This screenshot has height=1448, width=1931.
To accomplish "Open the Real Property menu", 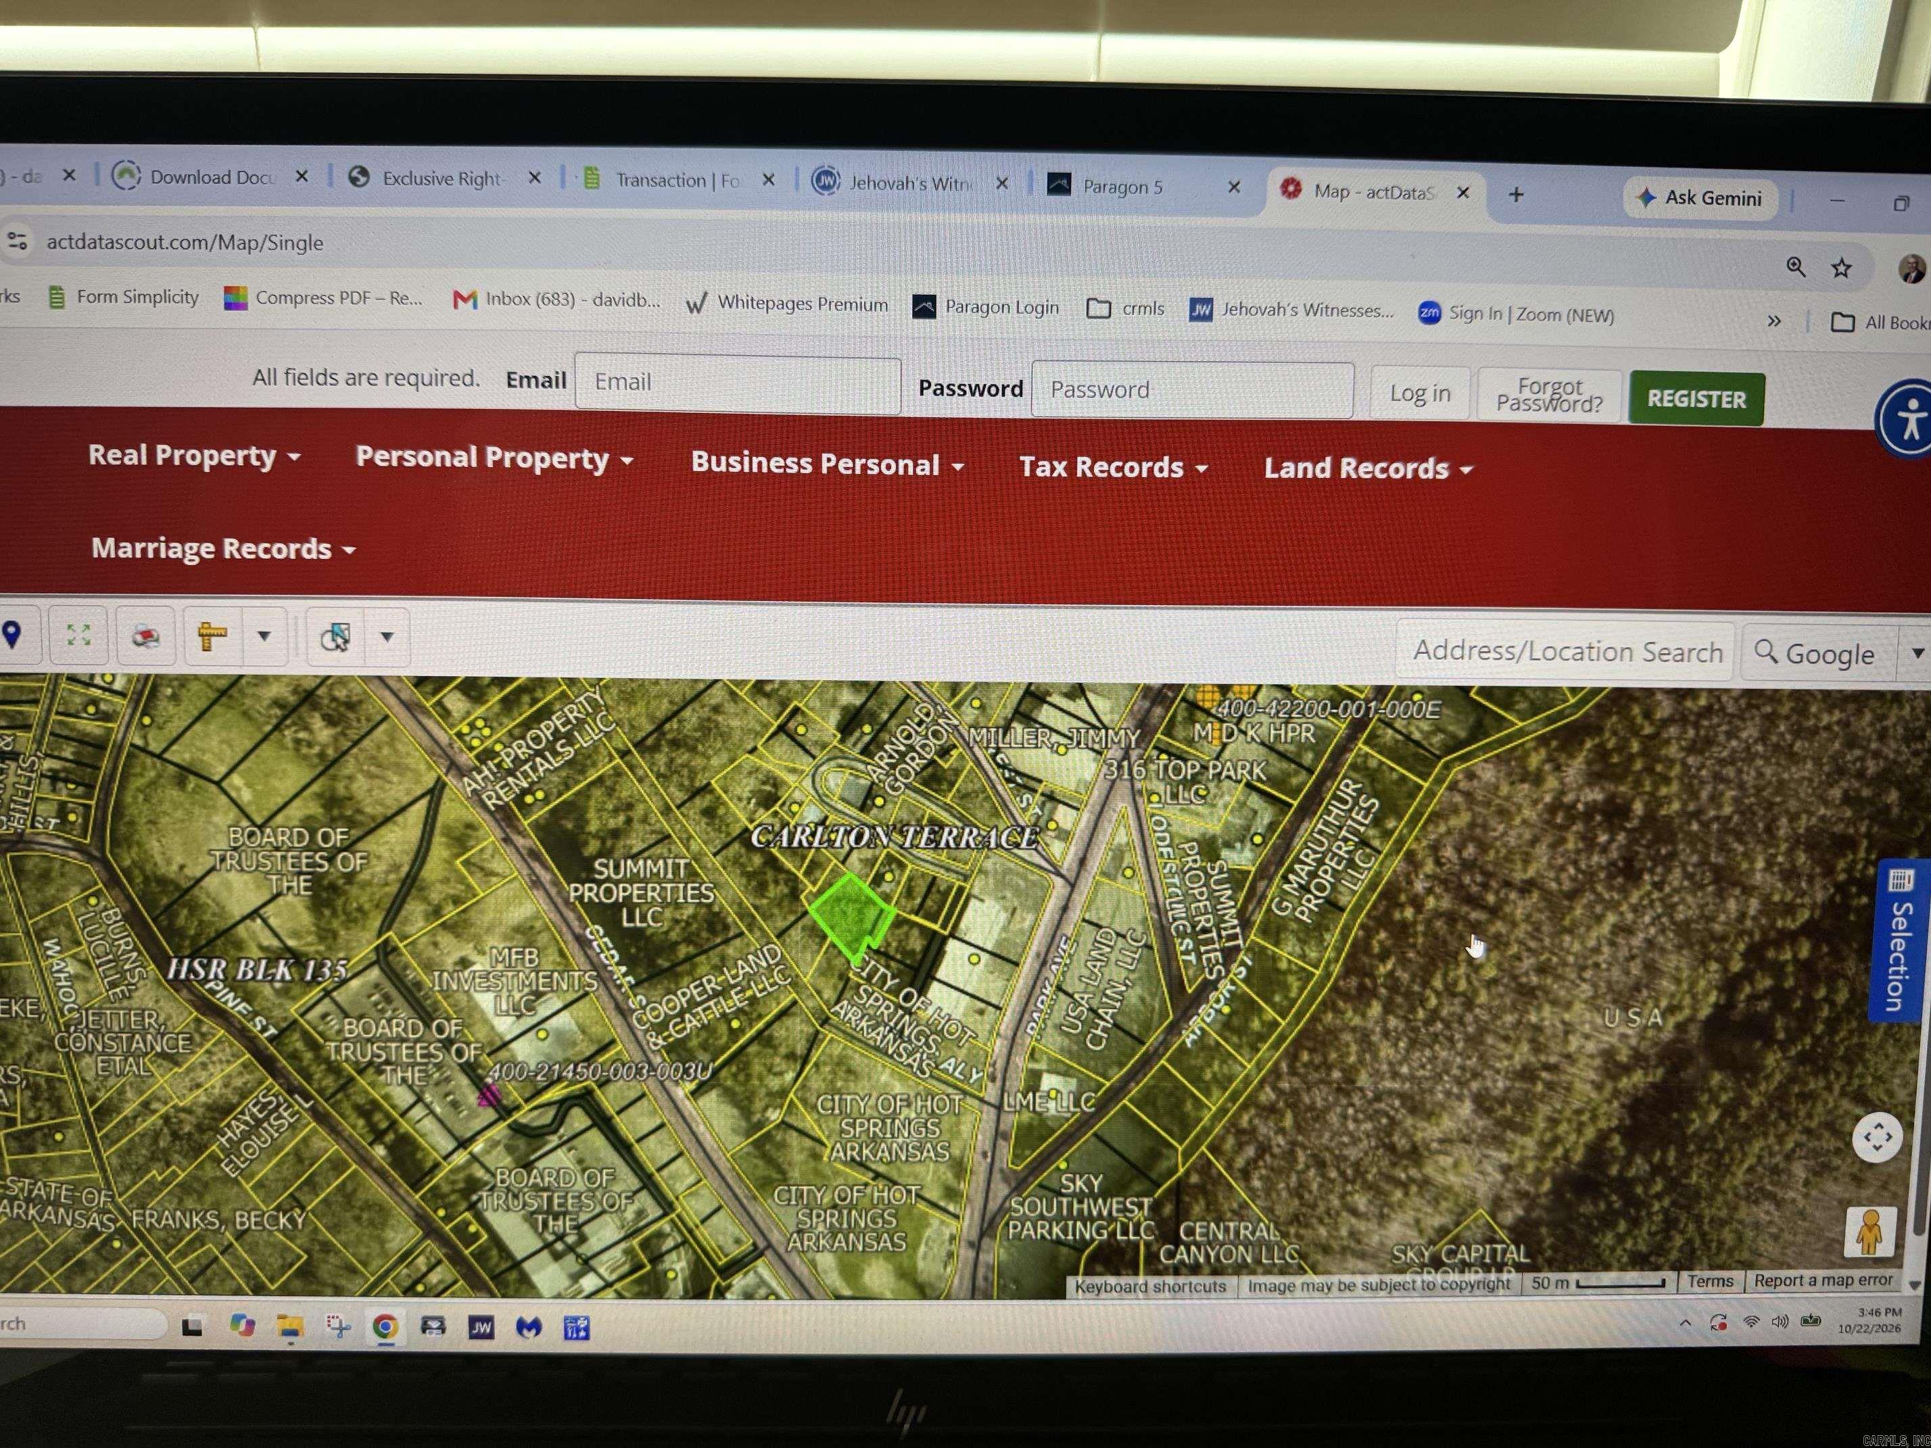I will point(194,456).
